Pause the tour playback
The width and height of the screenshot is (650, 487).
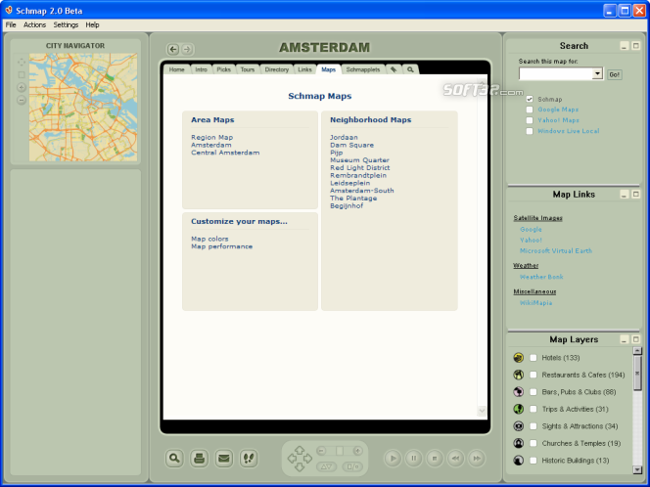pos(414,459)
